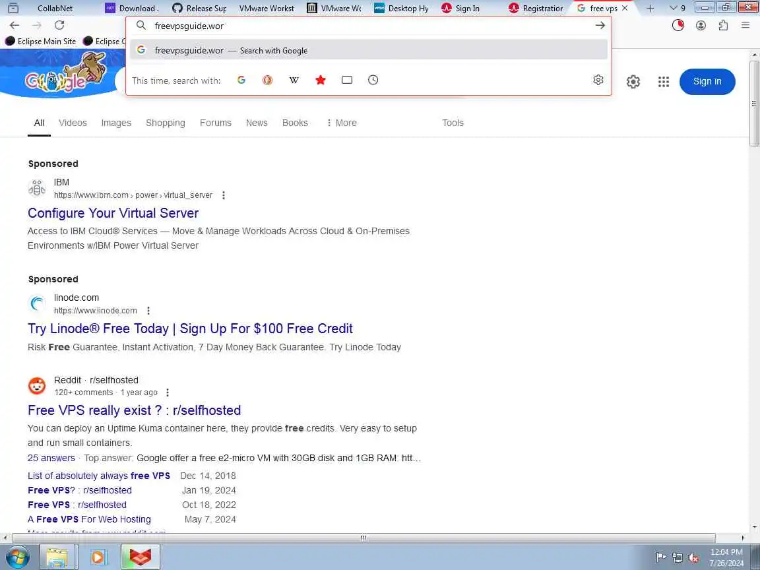Switch to the Sign In tab
This screenshot has height=570, width=760.
(x=461, y=8)
